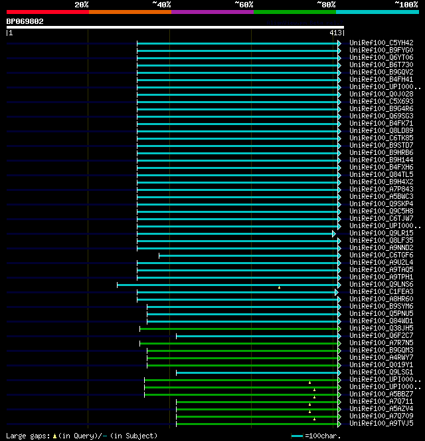Select the UniRef100_A9NND2 label
The height and width of the screenshot is (441, 425).
[381, 247]
